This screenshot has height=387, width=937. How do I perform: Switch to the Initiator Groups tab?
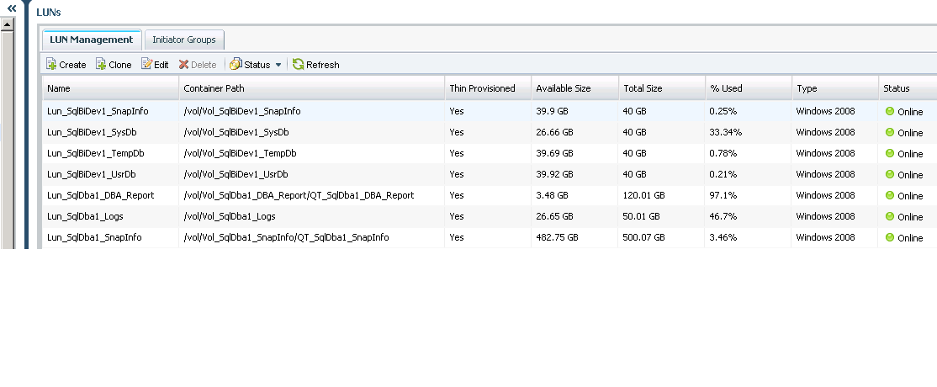pos(184,40)
